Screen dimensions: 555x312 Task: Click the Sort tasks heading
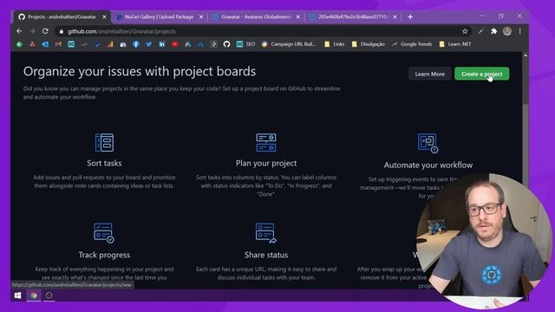coord(104,163)
